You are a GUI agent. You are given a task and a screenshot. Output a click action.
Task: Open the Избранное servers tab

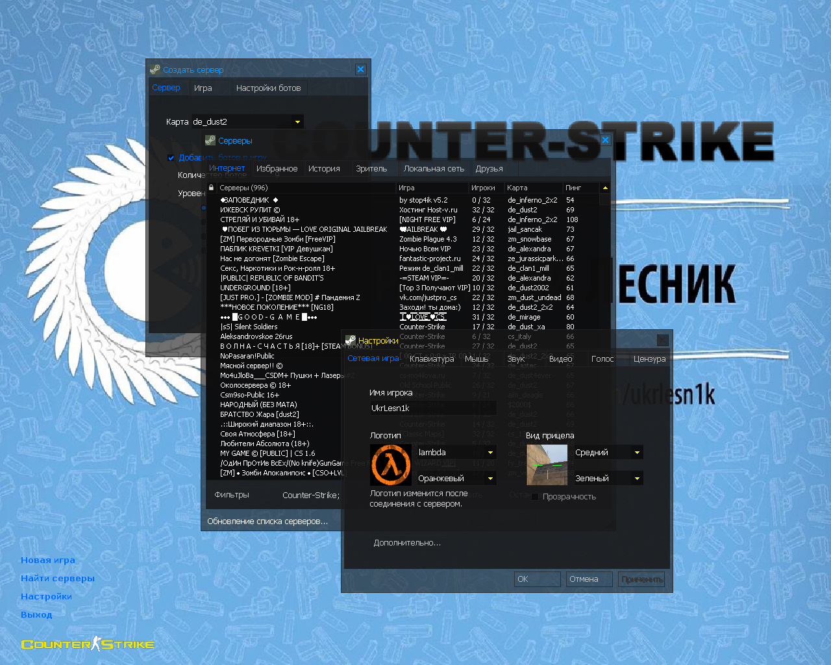(277, 169)
